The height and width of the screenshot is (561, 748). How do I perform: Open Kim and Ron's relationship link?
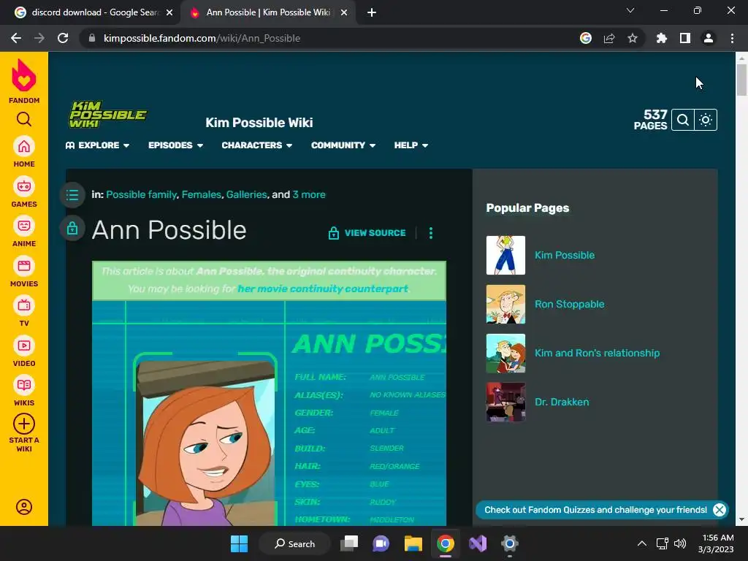click(x=597, y=353)
